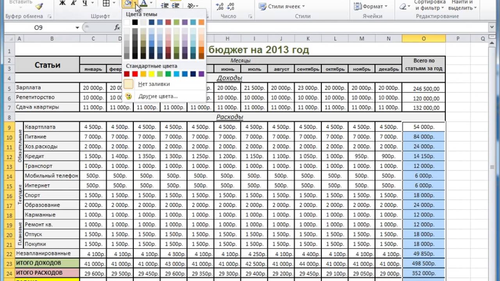The width and height of the screenshot is (500, 281).
Task: Open the Стили ячеек dropdown
Action: coord(282,6)
